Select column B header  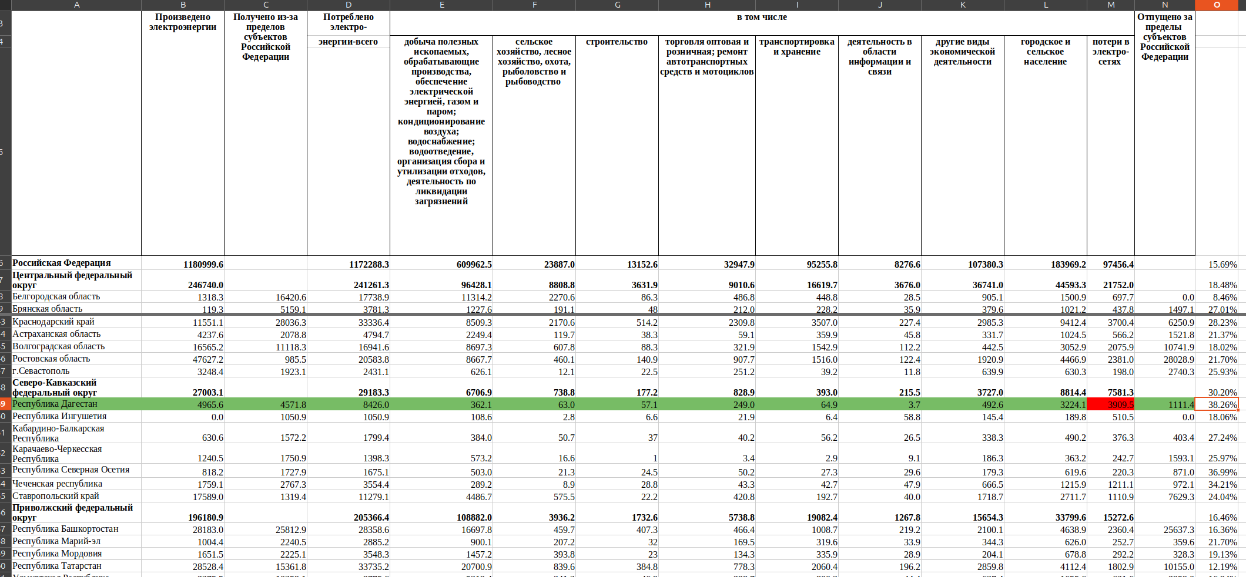click(183, 5)
